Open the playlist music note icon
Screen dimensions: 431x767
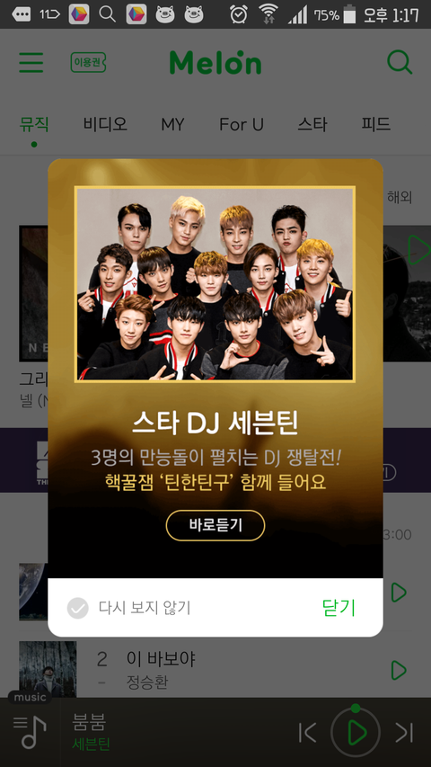pos(30,732)
